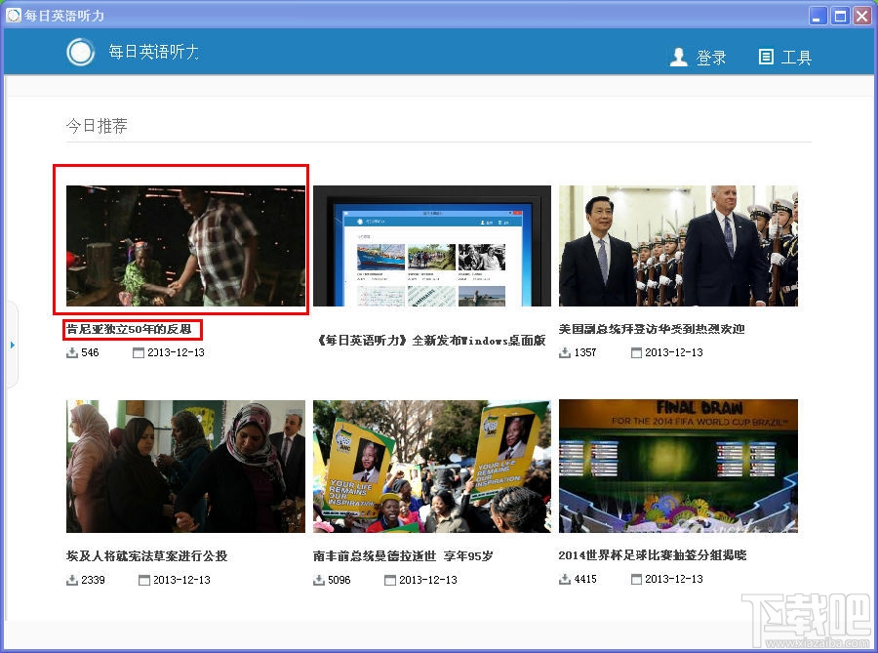Click download count 1357
Image resolution: width=878 pixels, height=653 pixels.
tap(585, 352)
